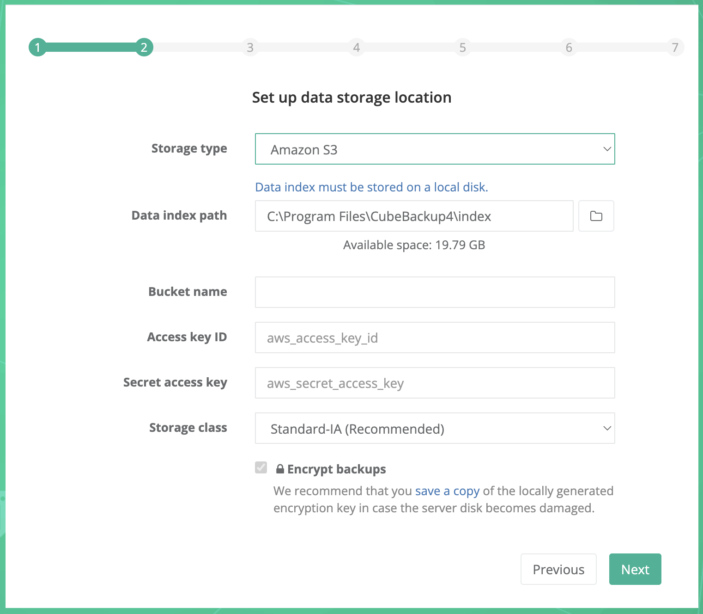Click the Data index path text box
This screenshot has width=703, height=614.
414,216
